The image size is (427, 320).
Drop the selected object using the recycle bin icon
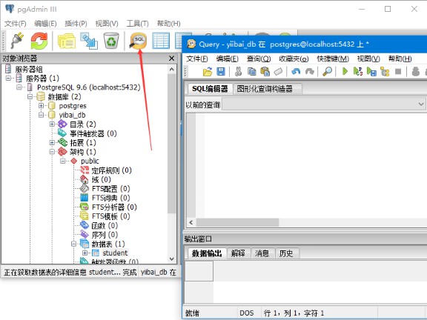click(x=111, y=41)
